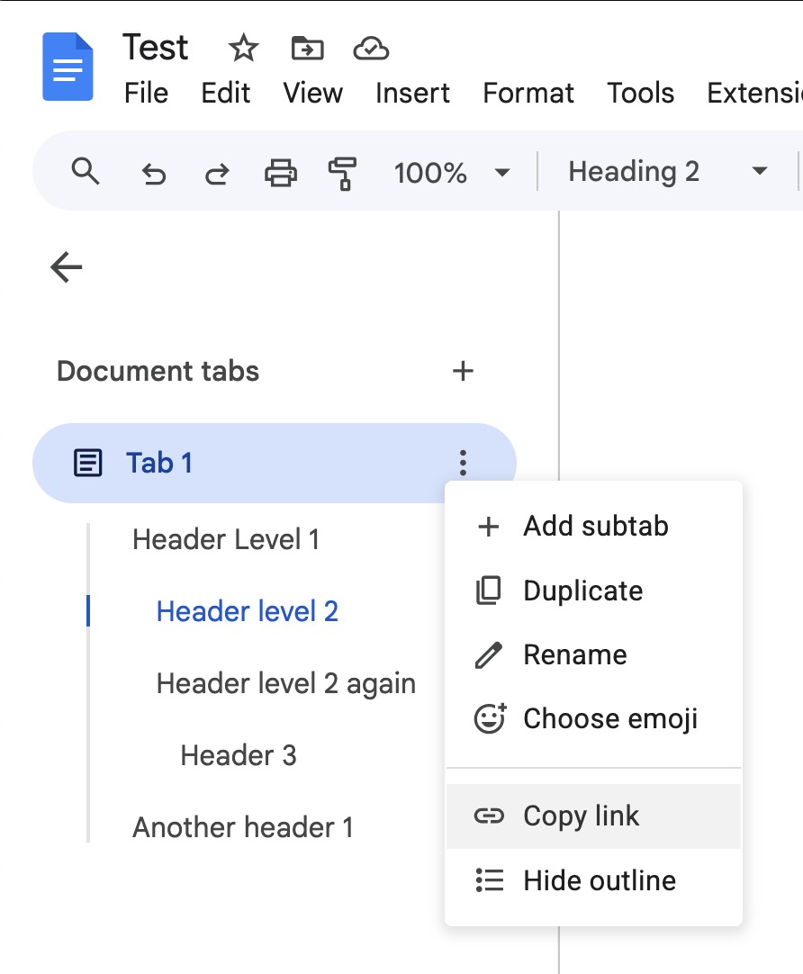803x974 pixels.
Task: Click the redo arrow
Action: tap(216, 173)
